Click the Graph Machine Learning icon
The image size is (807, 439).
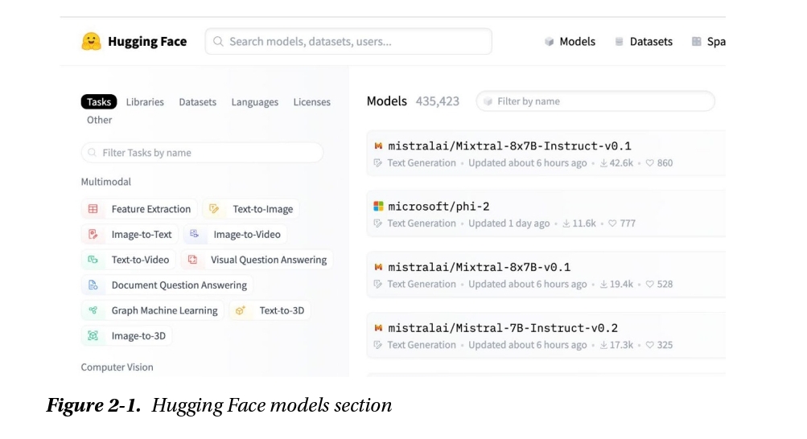tap(93, 310)
